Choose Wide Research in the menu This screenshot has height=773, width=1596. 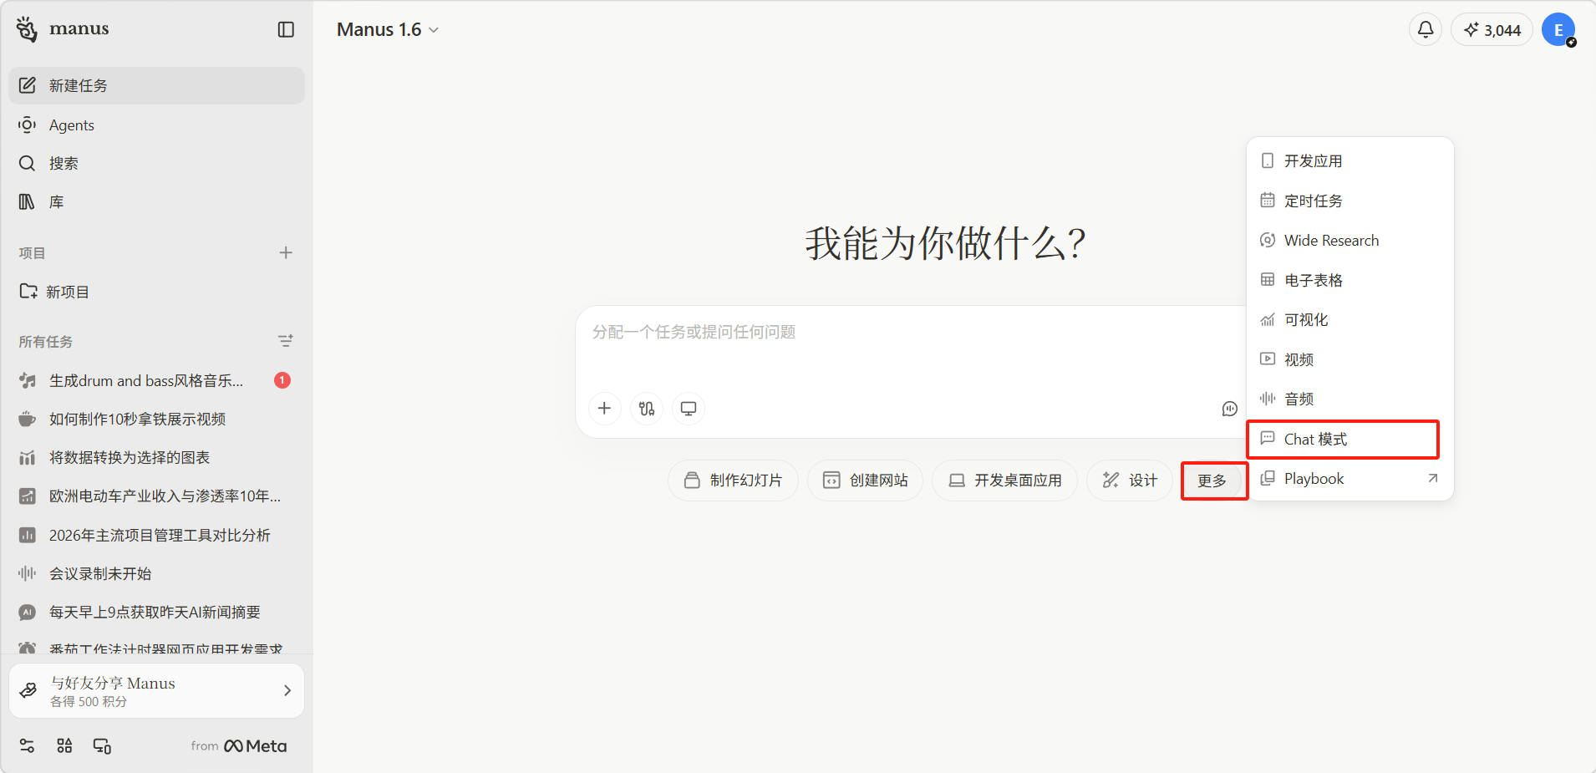1331,241
